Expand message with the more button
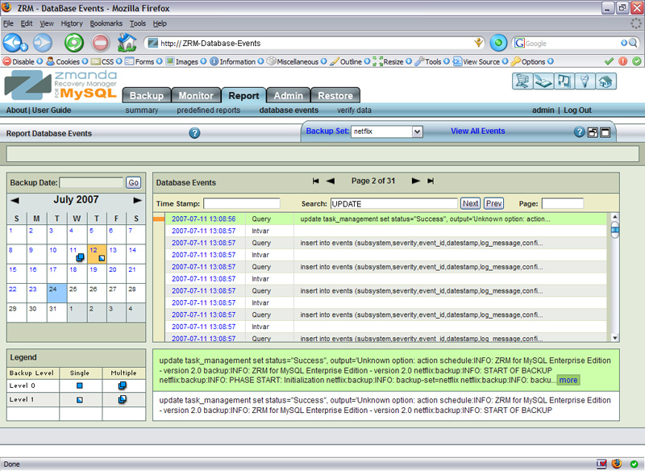 pos(568,379)
